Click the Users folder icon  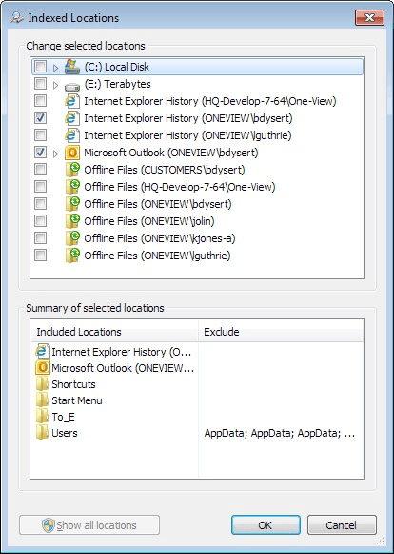(x=42, y=433)
